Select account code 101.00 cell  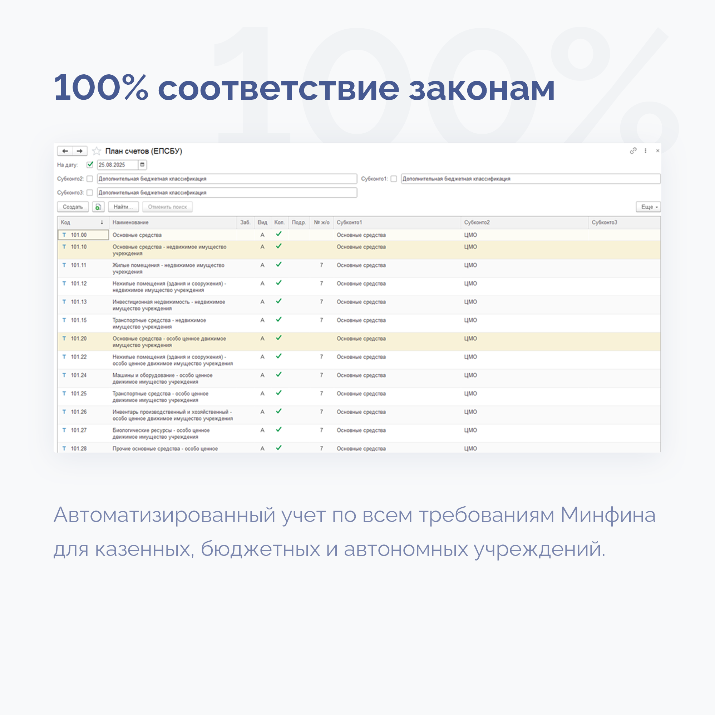[83, 235]
